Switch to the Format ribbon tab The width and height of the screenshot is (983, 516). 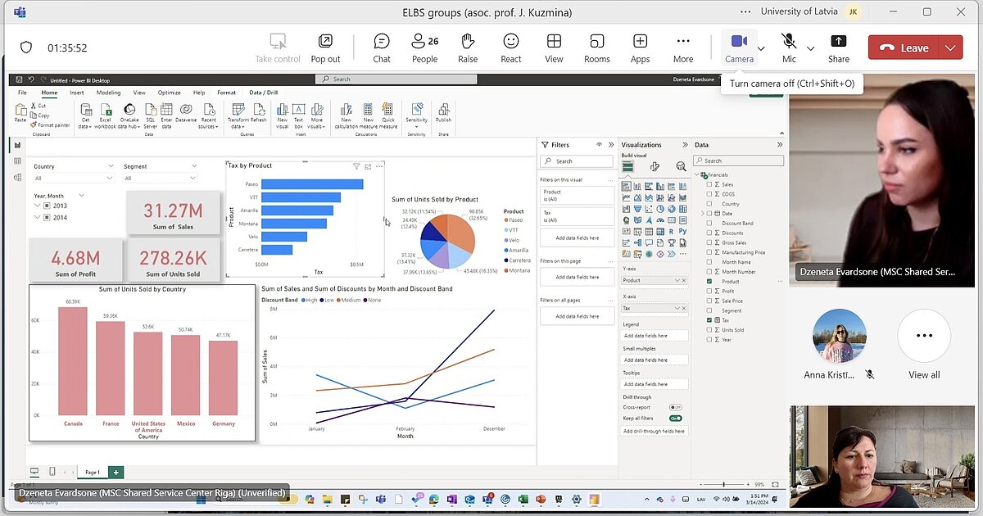point(226,93)
